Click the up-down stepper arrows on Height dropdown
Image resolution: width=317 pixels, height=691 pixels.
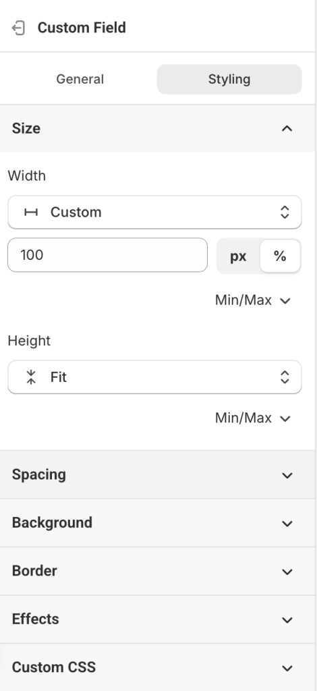pos(285,377)
